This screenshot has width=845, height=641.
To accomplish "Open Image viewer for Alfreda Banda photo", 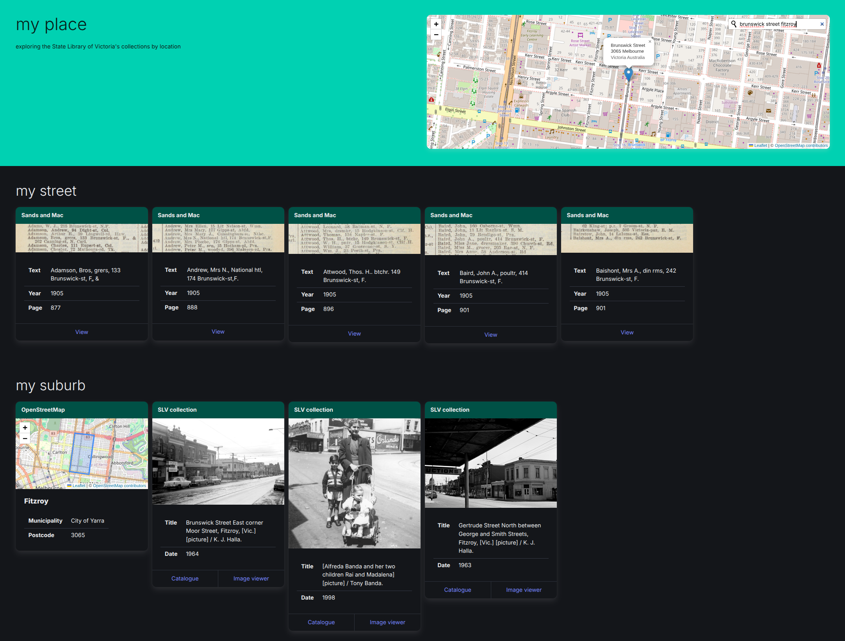I will [387, 622].
